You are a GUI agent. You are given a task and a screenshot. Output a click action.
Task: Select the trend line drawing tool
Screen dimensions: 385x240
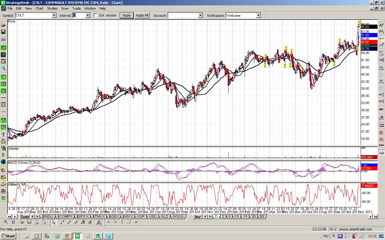click(63, 222)
